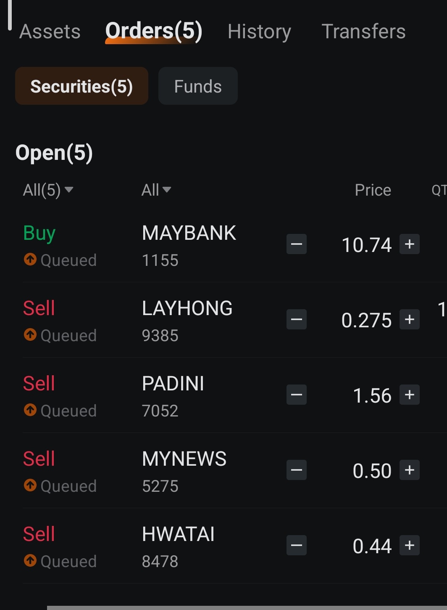Decrease the LAYHONG order price

[x=297, y=320]
